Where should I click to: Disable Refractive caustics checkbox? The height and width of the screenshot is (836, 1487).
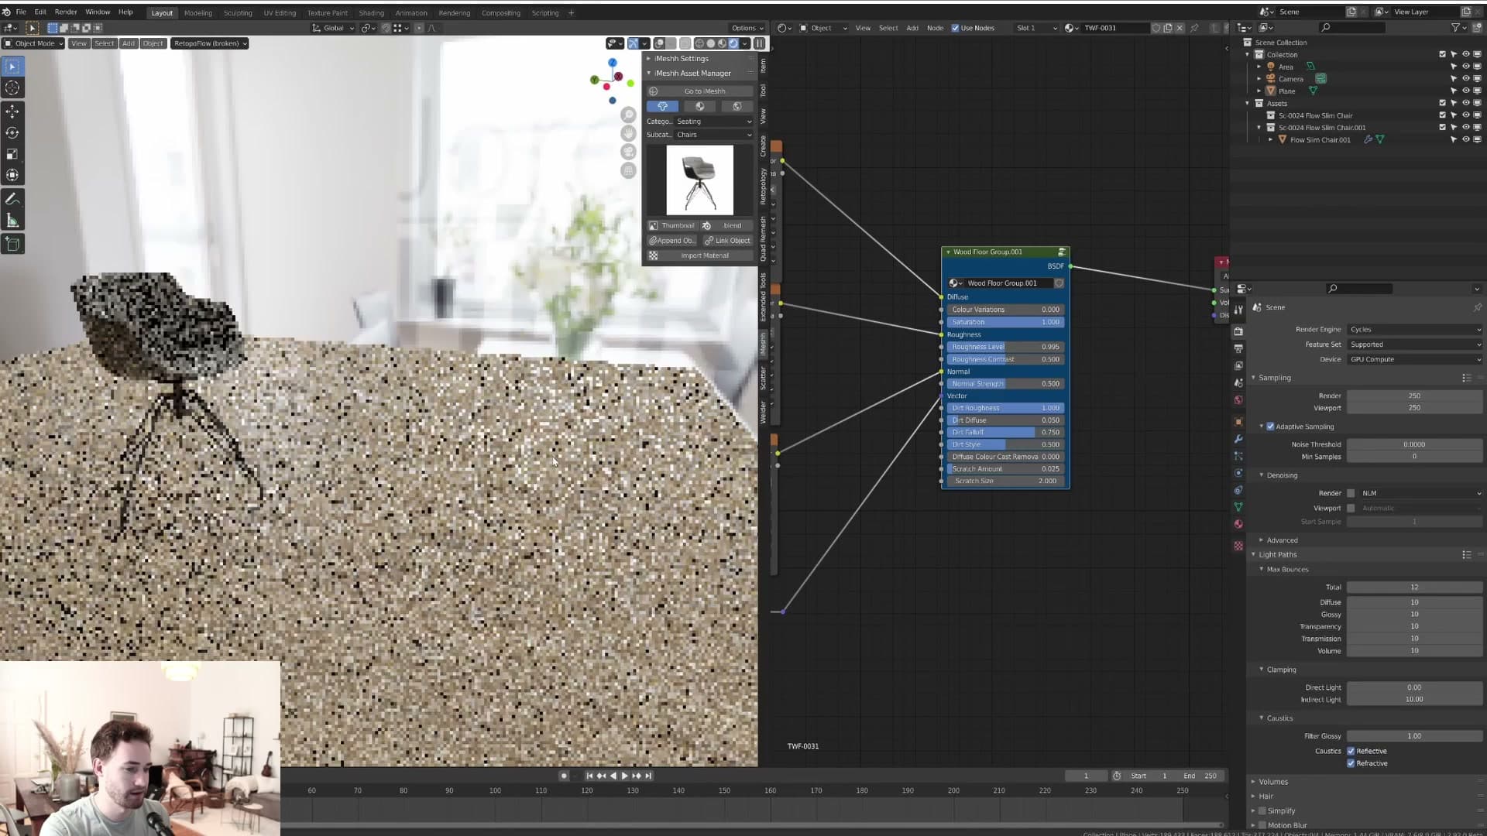[x=1351, y=763]
